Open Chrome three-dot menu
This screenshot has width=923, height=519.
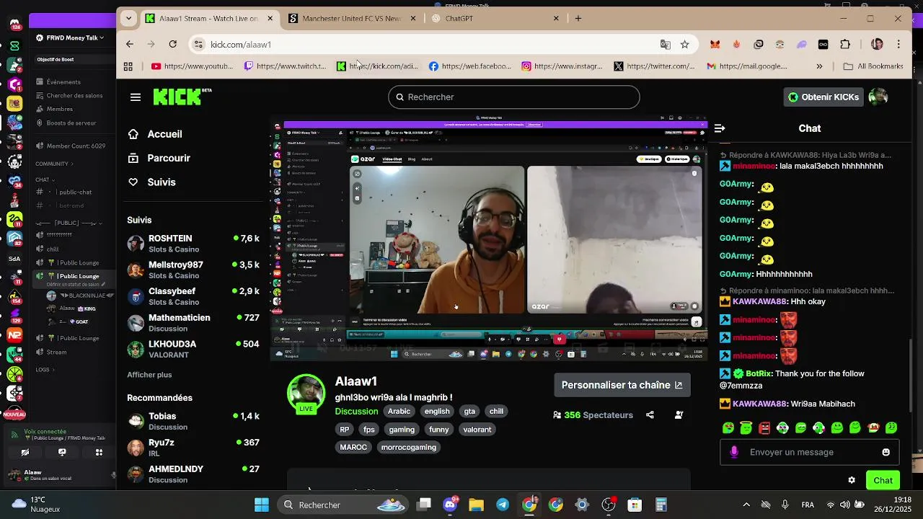[898, 44]
